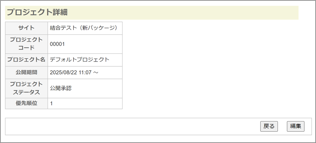Screen dimensions: 316x143
Task: Click the 戻る button
Action: pyautogui.click(x=269, y=126)
